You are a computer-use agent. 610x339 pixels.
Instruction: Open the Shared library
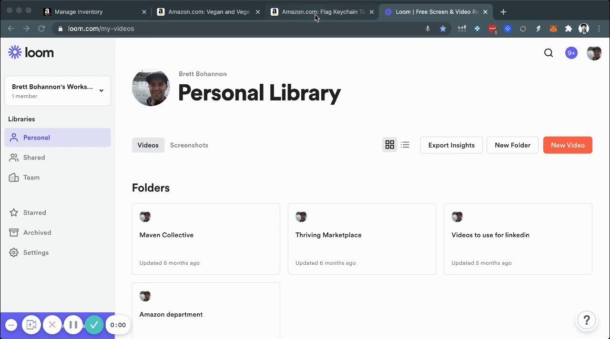click(x=58, y=158)
